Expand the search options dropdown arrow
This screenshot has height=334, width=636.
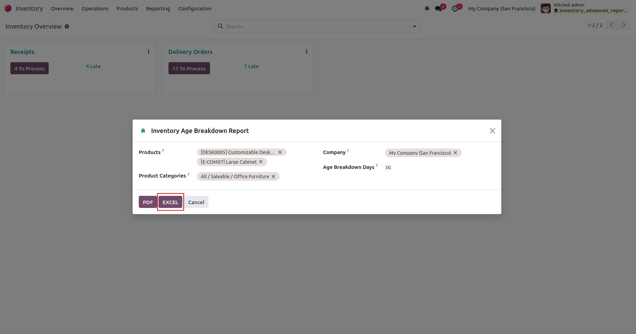point(414,27)
